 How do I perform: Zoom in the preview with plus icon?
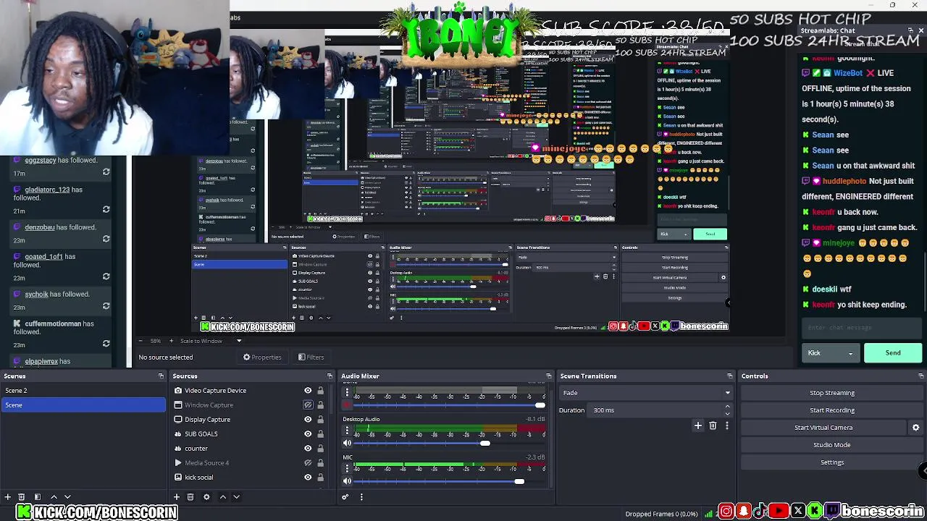pyautogui.click(x=171, y=341)
